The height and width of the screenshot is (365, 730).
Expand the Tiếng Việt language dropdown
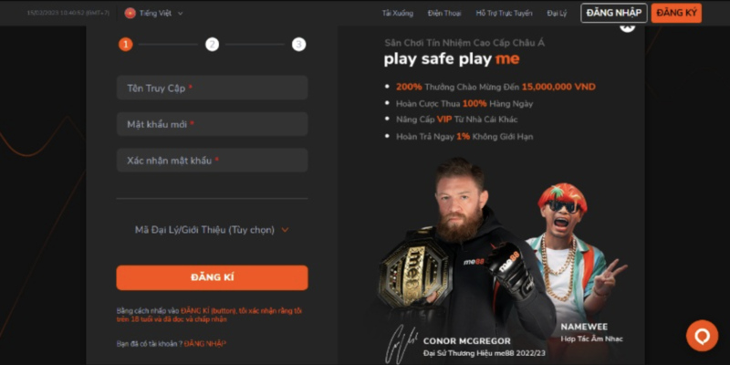[153, 13]
